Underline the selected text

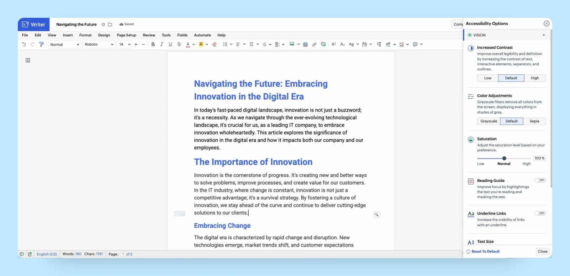coord(170,44)
